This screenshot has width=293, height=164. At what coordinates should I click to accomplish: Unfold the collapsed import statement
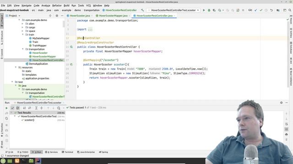point(90,29)
